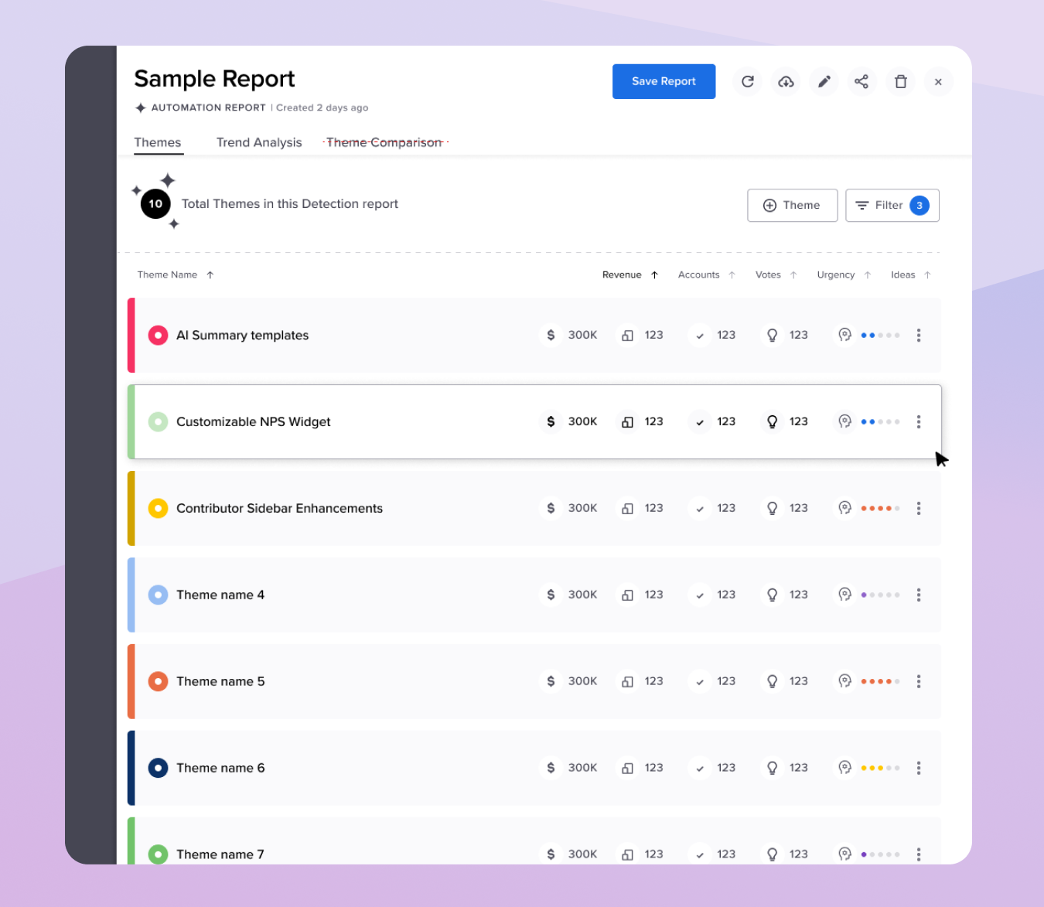
Task: Select Theme name 6 label
Action: pos(220,769)
